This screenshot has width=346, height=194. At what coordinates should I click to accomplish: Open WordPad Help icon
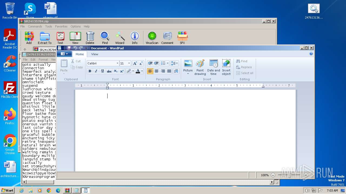(311, 54)
